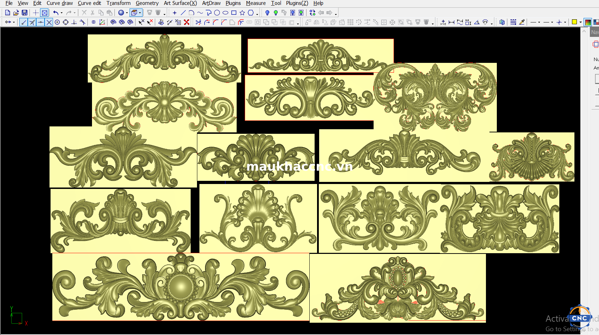
Task: Open the snap mode dropdown arrow
Action: point(14,22)
